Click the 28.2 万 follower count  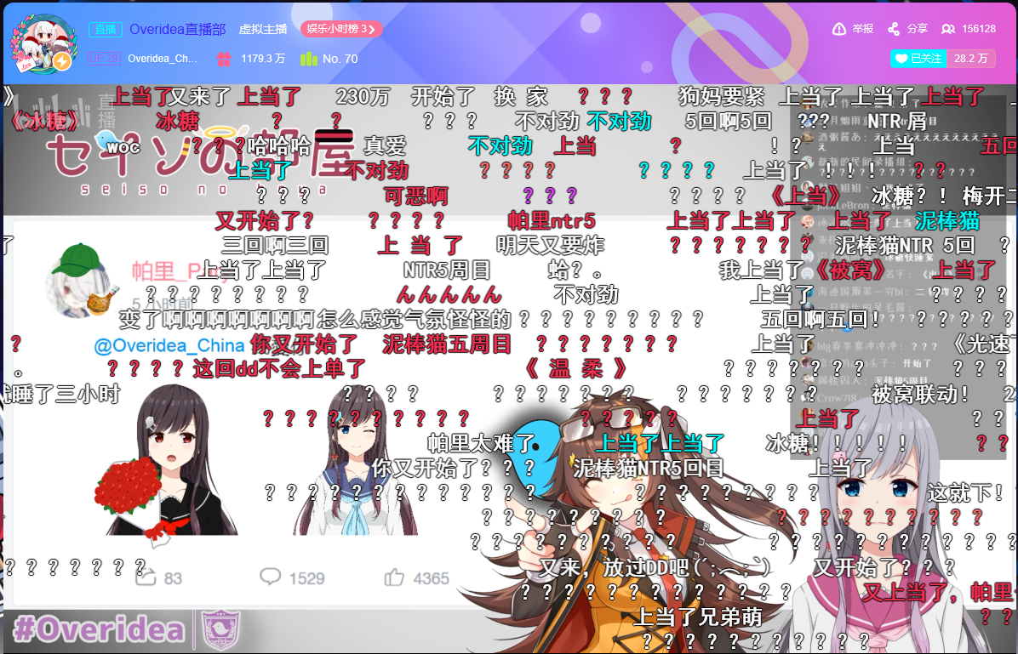970,59
